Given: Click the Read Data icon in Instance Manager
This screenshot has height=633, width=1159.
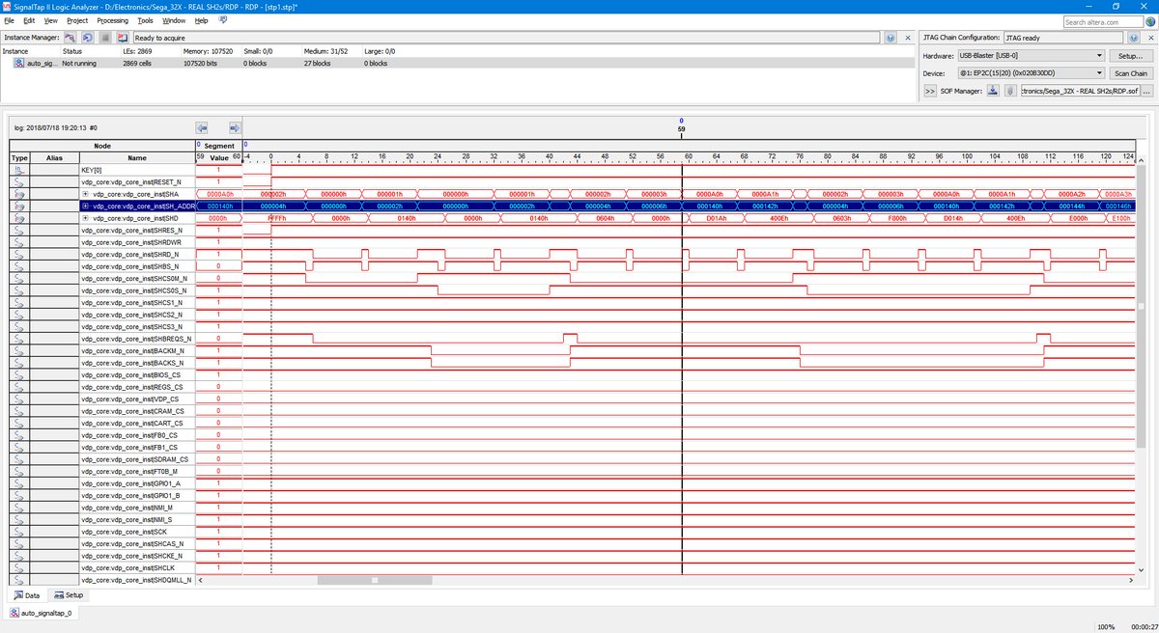Looking at the screenshot, I should [x=123, y=38].
